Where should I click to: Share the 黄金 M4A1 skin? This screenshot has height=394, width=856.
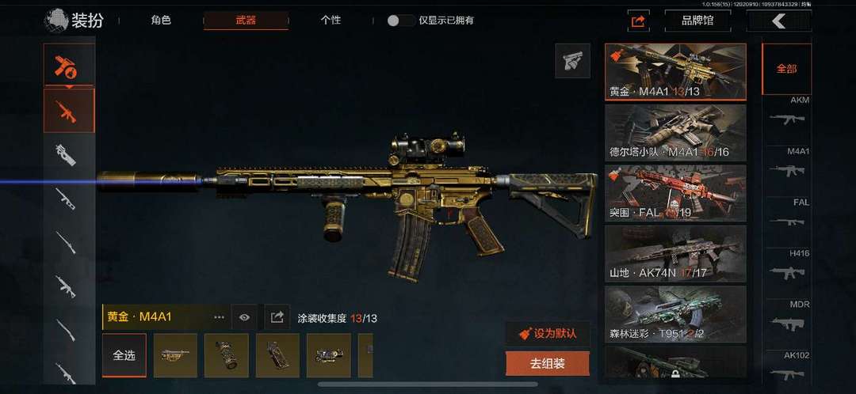click(277, 316)
